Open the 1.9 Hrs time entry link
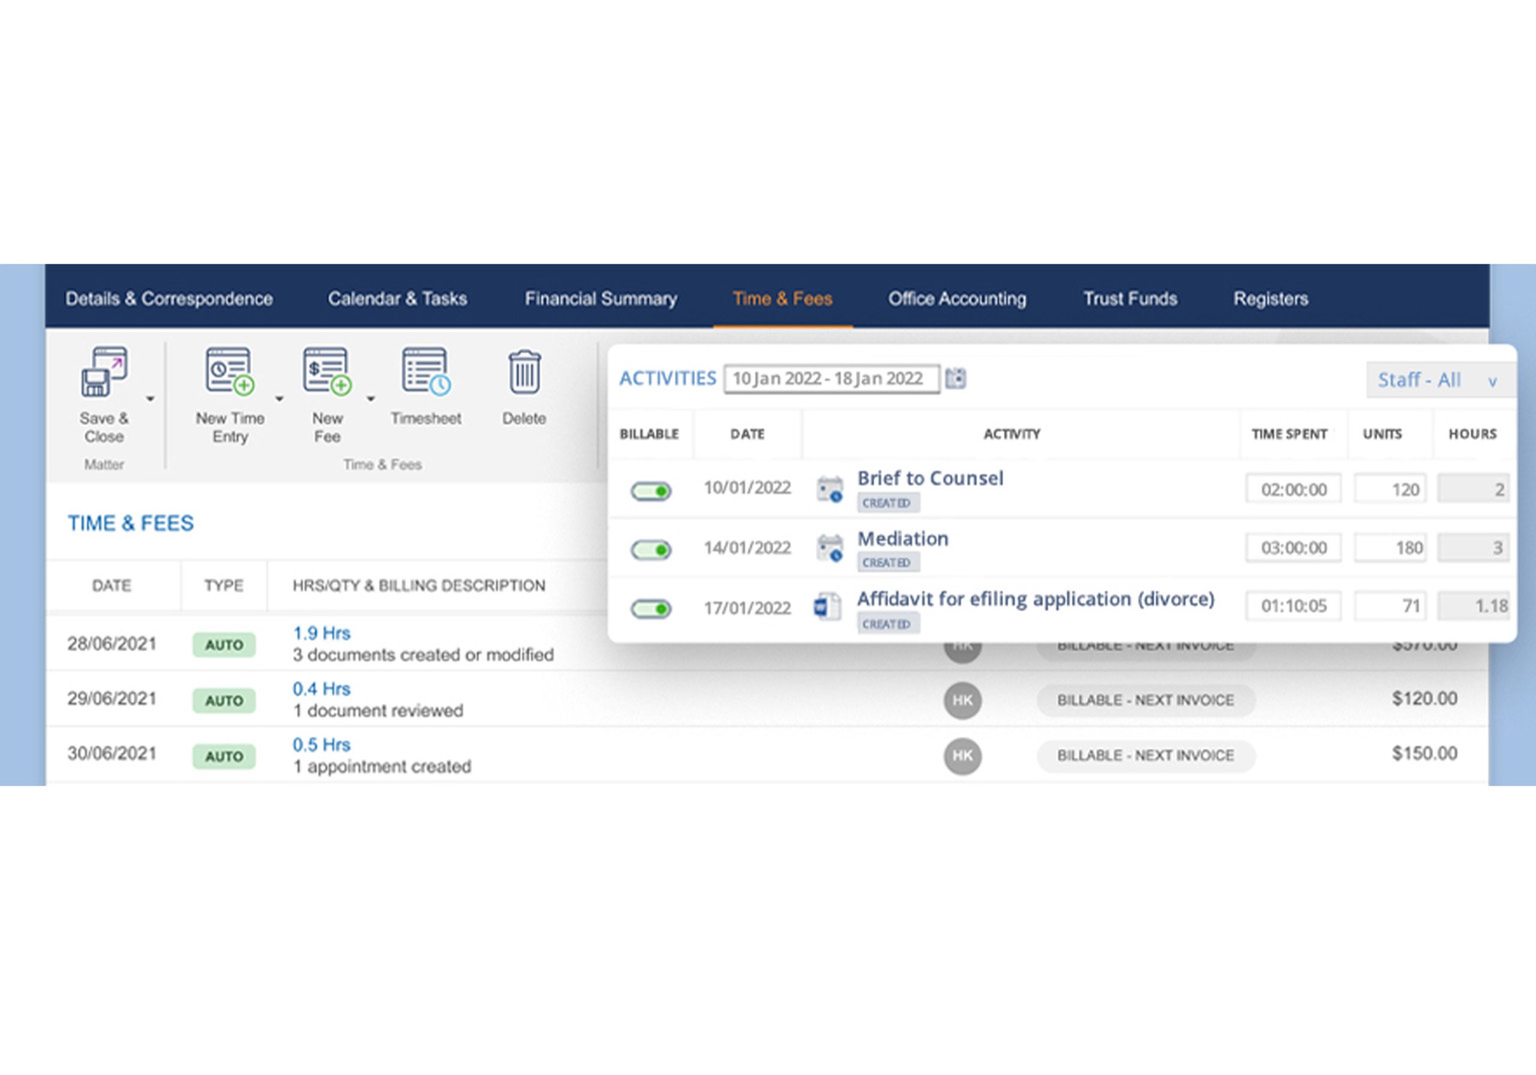1536x1075 pixels. point(322,633)
